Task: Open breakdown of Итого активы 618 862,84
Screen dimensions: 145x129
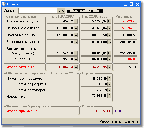Action: coord(76,67)
